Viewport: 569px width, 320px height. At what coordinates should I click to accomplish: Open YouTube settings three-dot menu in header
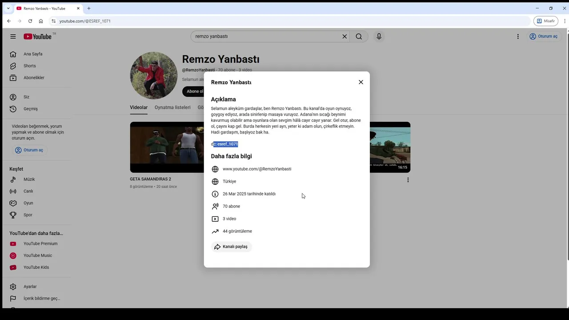click(x=518, y=36)
